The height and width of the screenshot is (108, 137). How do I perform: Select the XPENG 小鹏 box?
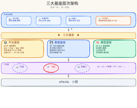click(68, 82)
